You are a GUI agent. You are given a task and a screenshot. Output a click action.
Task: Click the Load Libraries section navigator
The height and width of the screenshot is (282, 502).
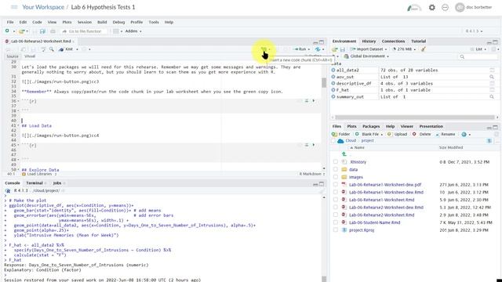(39, 174)
